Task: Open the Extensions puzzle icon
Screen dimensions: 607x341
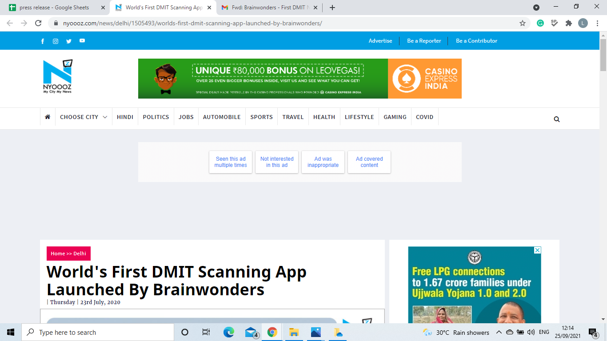Action: pyautogui.click(x=569, y=23)
